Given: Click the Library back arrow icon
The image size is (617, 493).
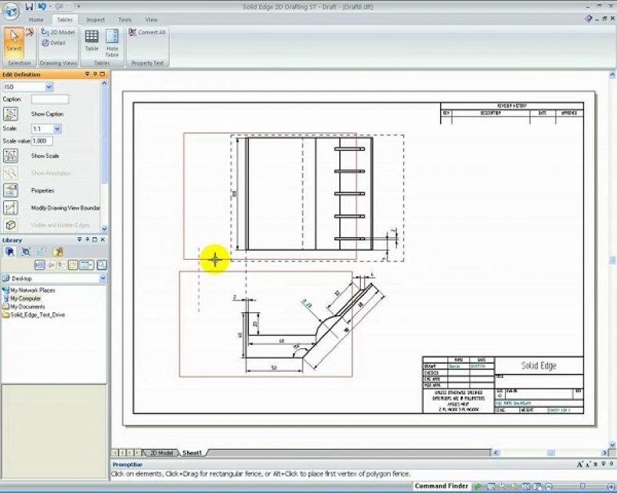Looking at the screenshot, I should [51, 265].
